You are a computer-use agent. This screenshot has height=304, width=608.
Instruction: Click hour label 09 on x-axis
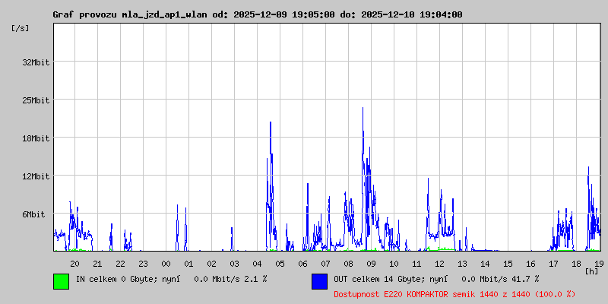point(371,264)
